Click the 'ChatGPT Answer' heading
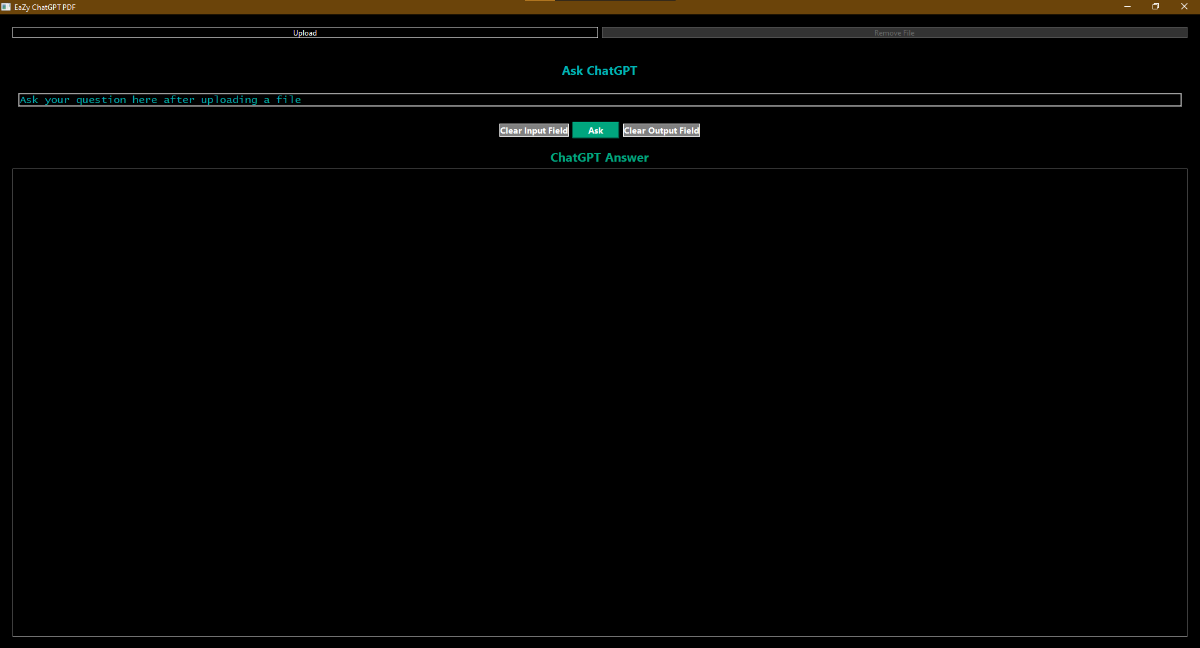Image resolution: width=1200 pixels, height=648 pixels. tap(599, 157)
